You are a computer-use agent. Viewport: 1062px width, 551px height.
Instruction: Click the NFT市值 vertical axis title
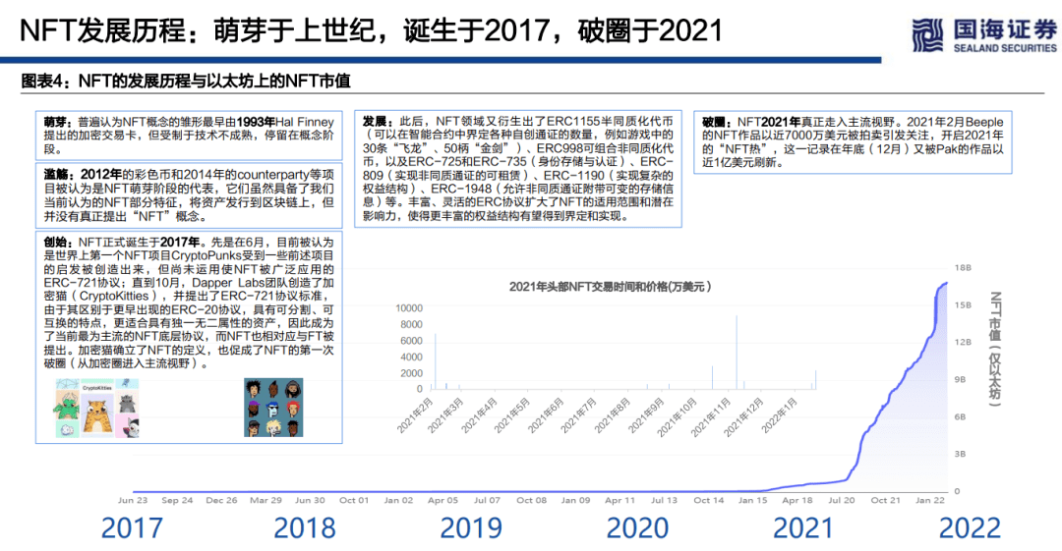pyautogui.click(x=994, y=349)
